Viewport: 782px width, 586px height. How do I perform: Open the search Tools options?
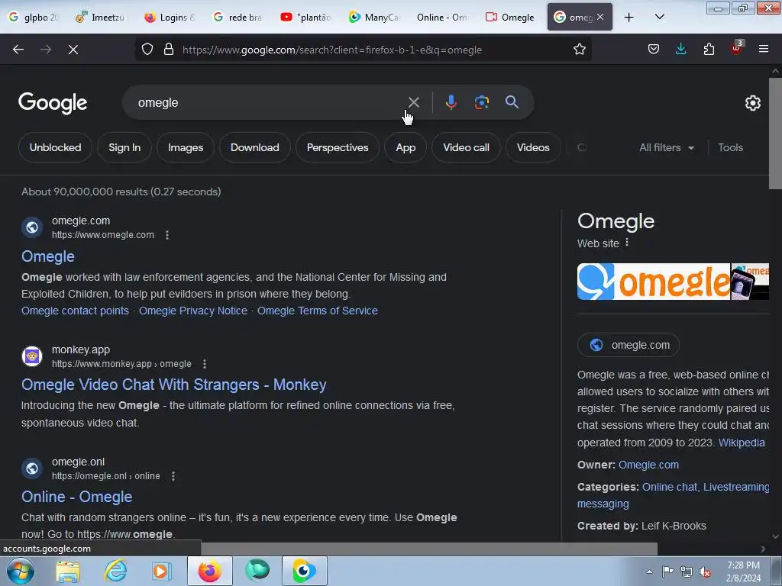730,147
